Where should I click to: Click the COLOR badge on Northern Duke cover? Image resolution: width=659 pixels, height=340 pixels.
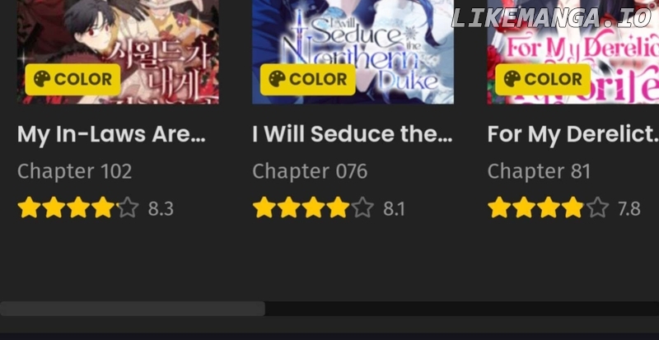[x=307, y=79]
